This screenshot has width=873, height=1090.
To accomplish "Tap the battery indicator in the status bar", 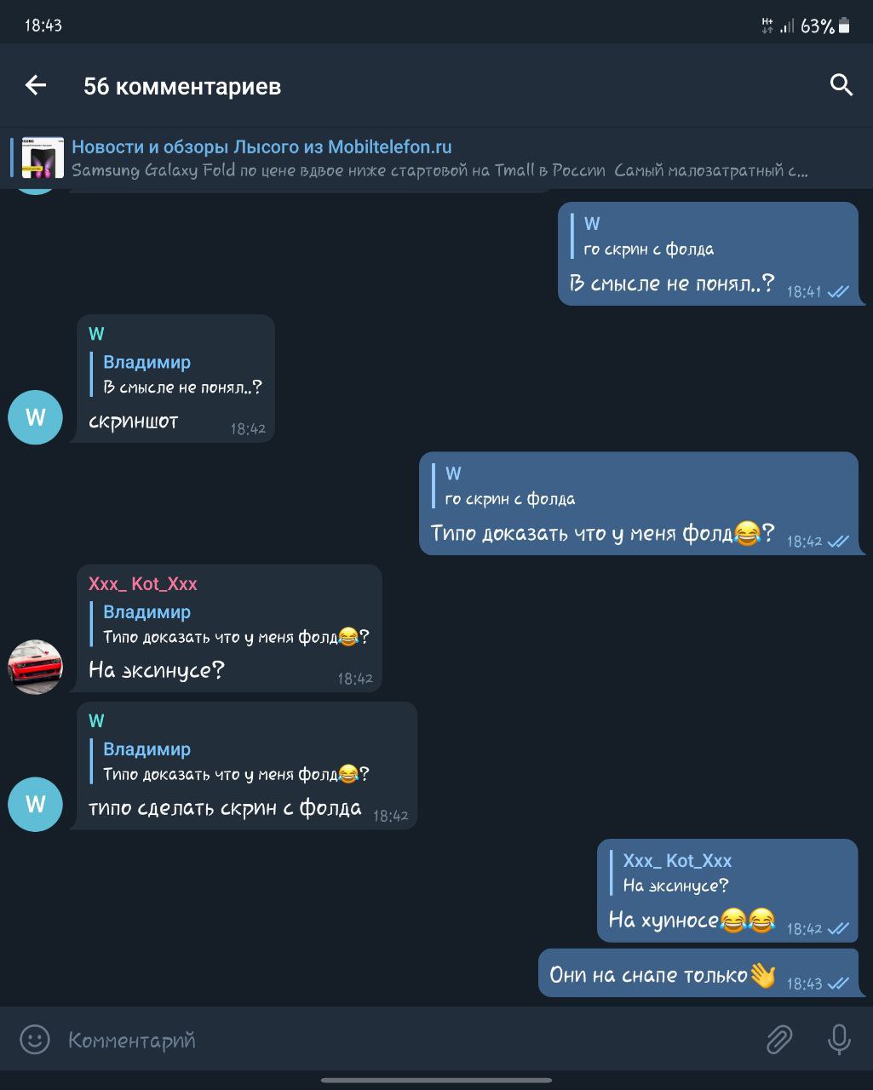I will click(x=844, y=26).
